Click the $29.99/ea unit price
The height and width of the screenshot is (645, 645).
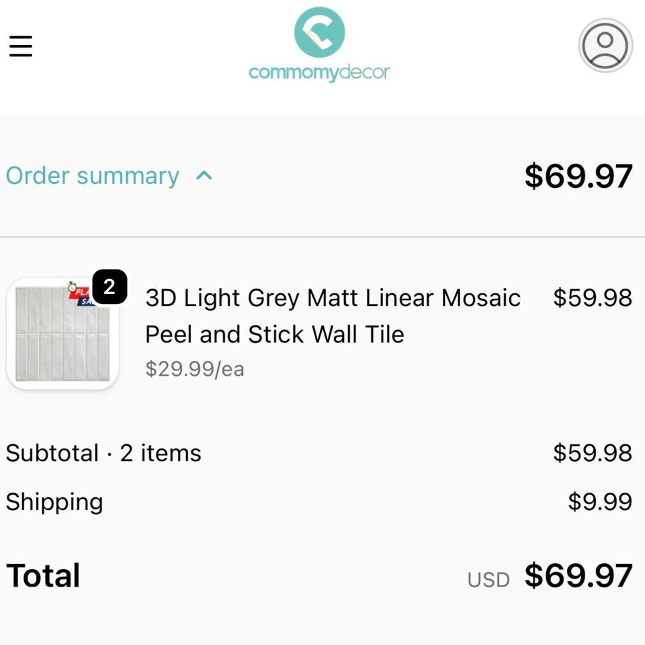[195, 369]
